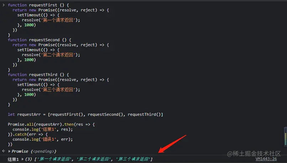This screenshot has height=163, width=287.
Task: Click the '第一个请求返回' string in resolve call
Action: coord(58,20)
